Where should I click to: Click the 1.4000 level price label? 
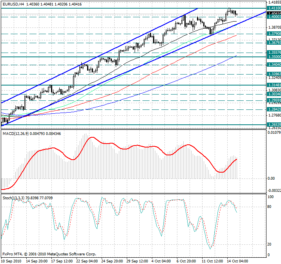tap(274, 16)
